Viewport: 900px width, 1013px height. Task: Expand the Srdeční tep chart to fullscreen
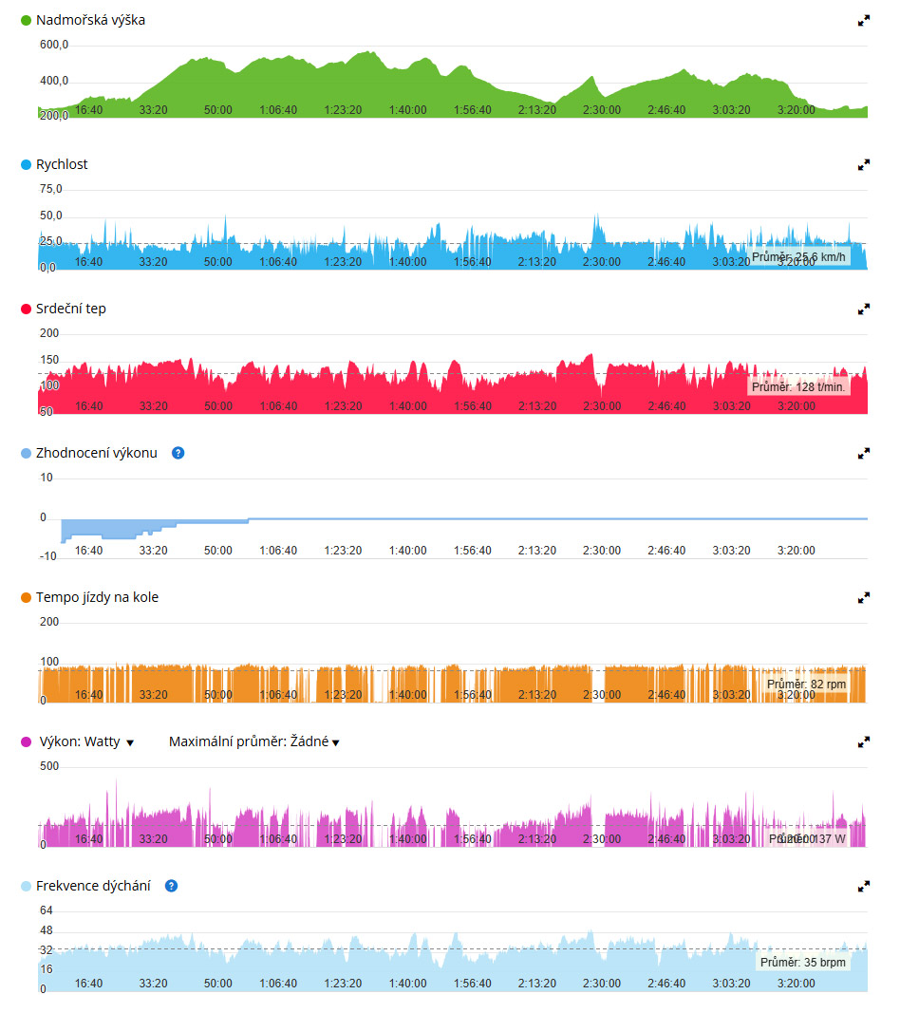click(x=863, y=310)
